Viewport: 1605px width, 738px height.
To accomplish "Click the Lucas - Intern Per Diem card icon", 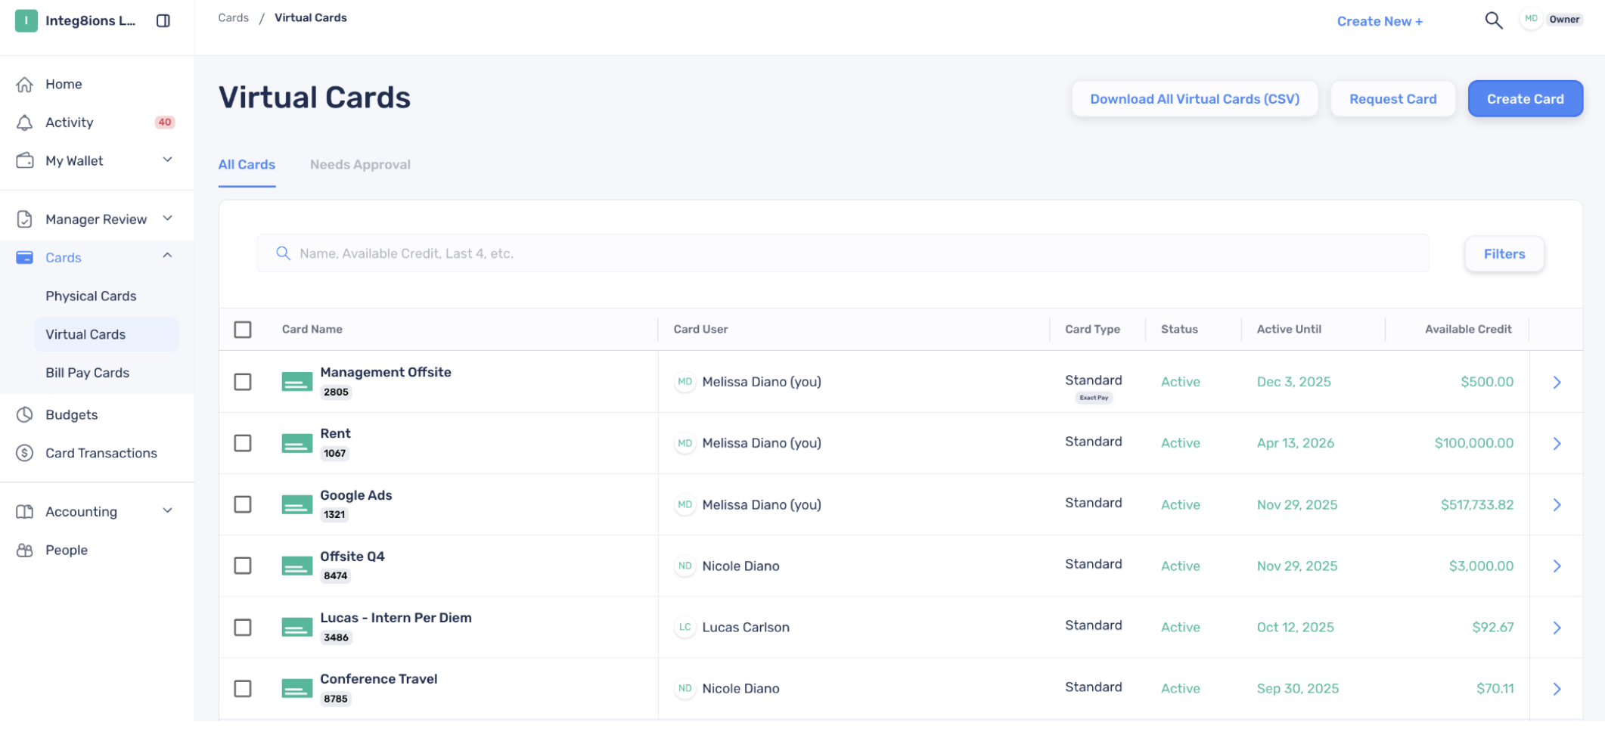I will [x=296, y=628].
